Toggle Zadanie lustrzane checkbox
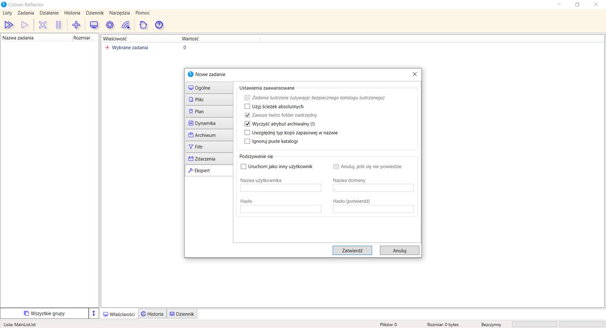This screenshot has width=606, height=328. 247,98
